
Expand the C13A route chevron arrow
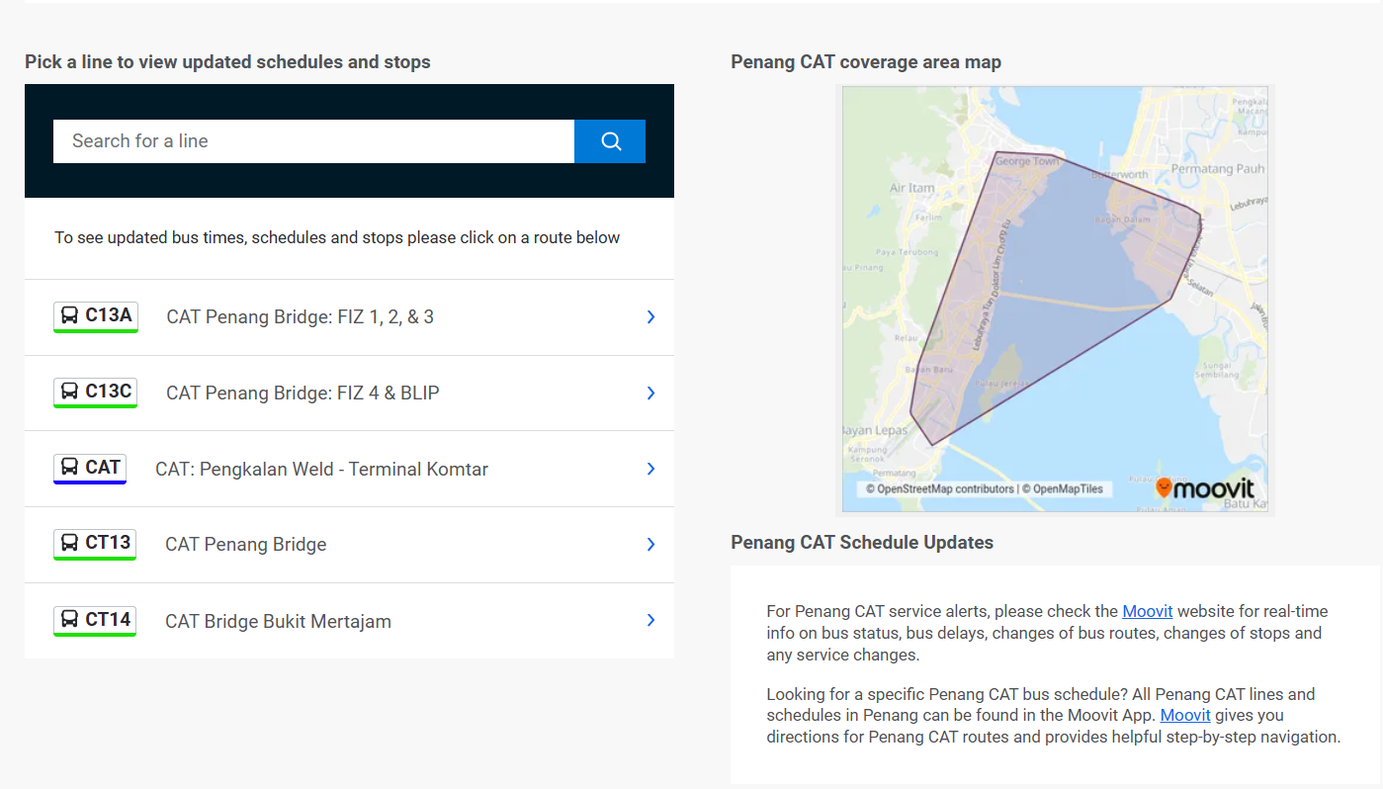[x=650, y=317]
